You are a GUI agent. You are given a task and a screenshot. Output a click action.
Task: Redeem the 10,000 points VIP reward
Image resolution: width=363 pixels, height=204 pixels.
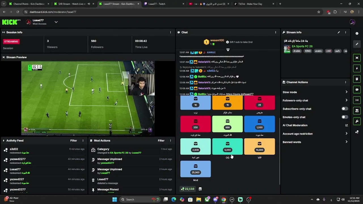coord(259,146)
